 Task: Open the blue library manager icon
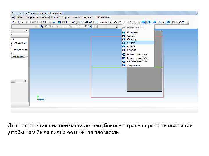[x=59, y=22]
